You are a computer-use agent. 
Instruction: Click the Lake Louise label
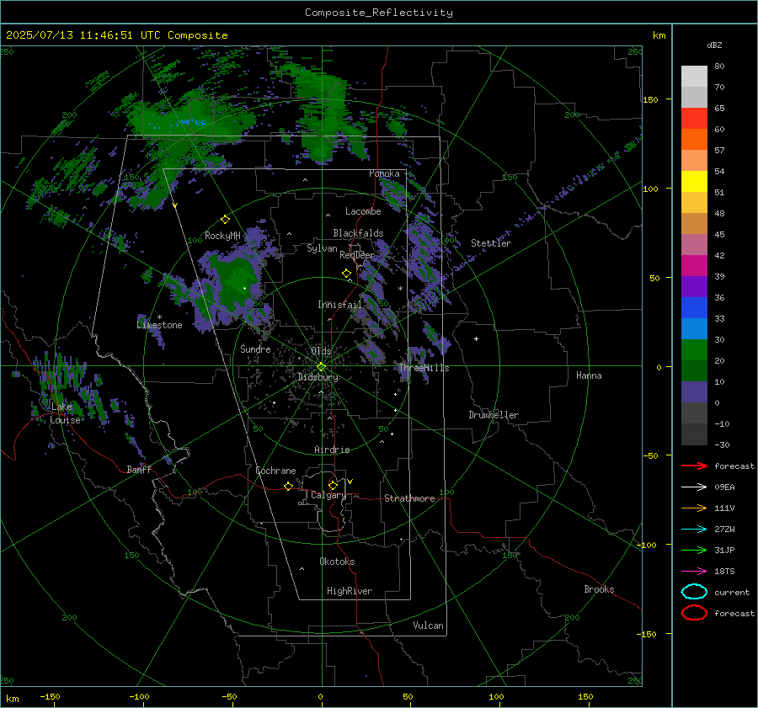[x=65, y=413]
